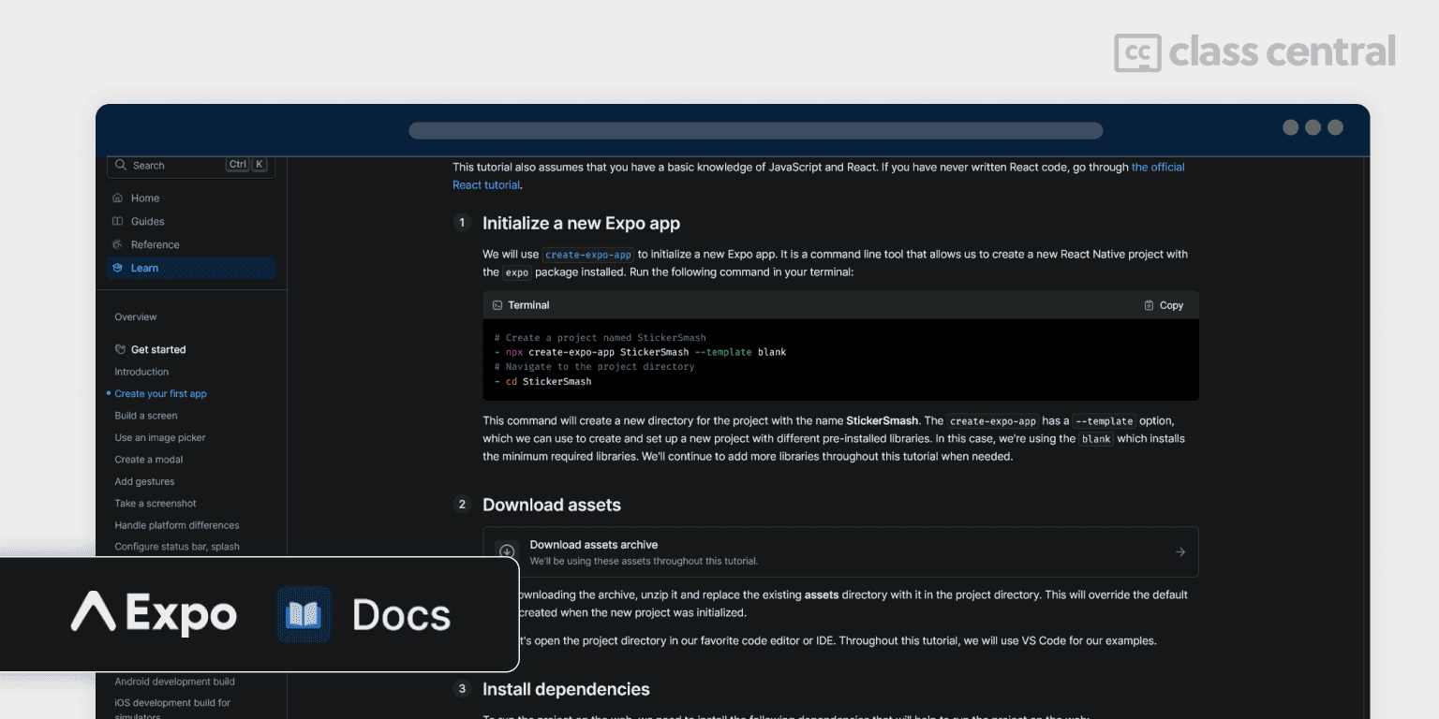Click the clipboard icon next to Copy
This screenshot has width=1439, height=719.
(x=1150, y=305)
